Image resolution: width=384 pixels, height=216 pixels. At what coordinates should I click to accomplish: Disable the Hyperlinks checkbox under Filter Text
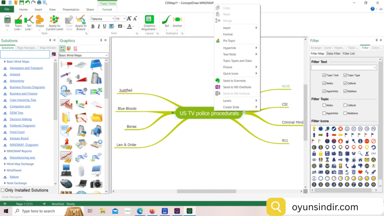pos(324,91)
